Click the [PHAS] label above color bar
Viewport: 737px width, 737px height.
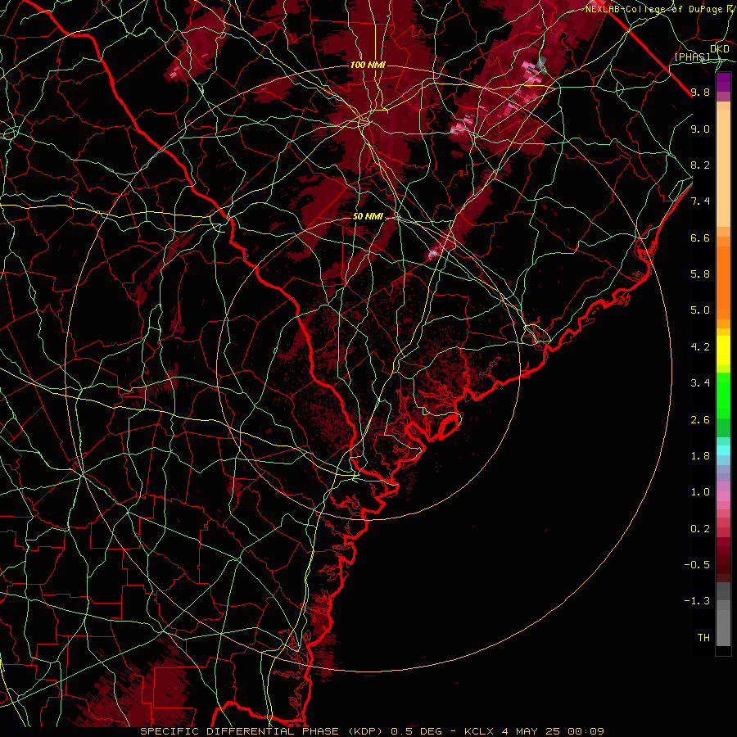pyautogui.click(x=692, y=57)
